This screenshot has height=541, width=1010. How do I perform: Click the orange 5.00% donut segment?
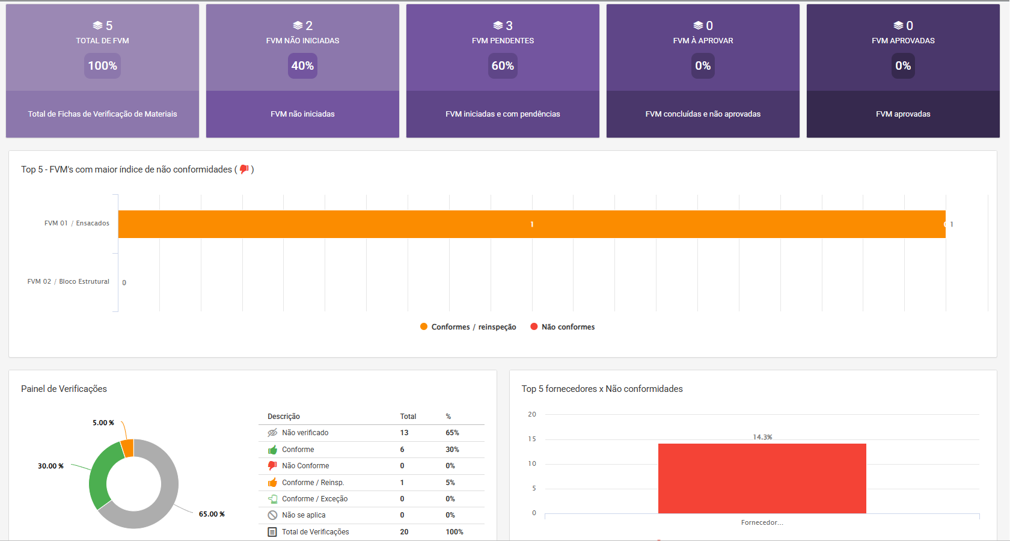pyautogui.click(x=127, y=448)
